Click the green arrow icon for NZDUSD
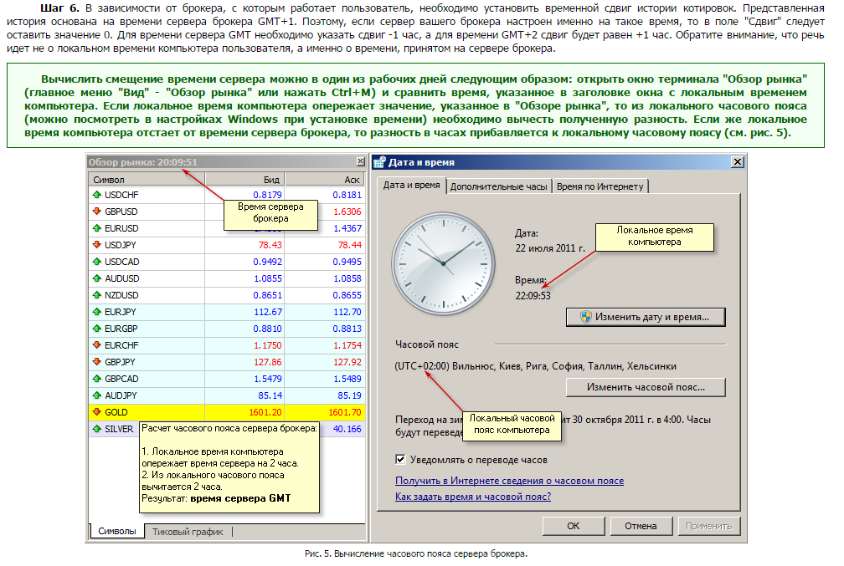844x566 pixels. 97,295
